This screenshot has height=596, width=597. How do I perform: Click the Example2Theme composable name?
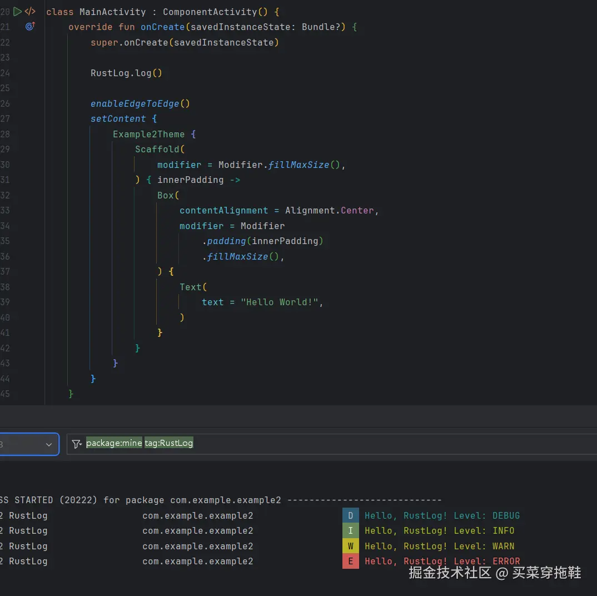pyautogui.click(x=148, y=135)
